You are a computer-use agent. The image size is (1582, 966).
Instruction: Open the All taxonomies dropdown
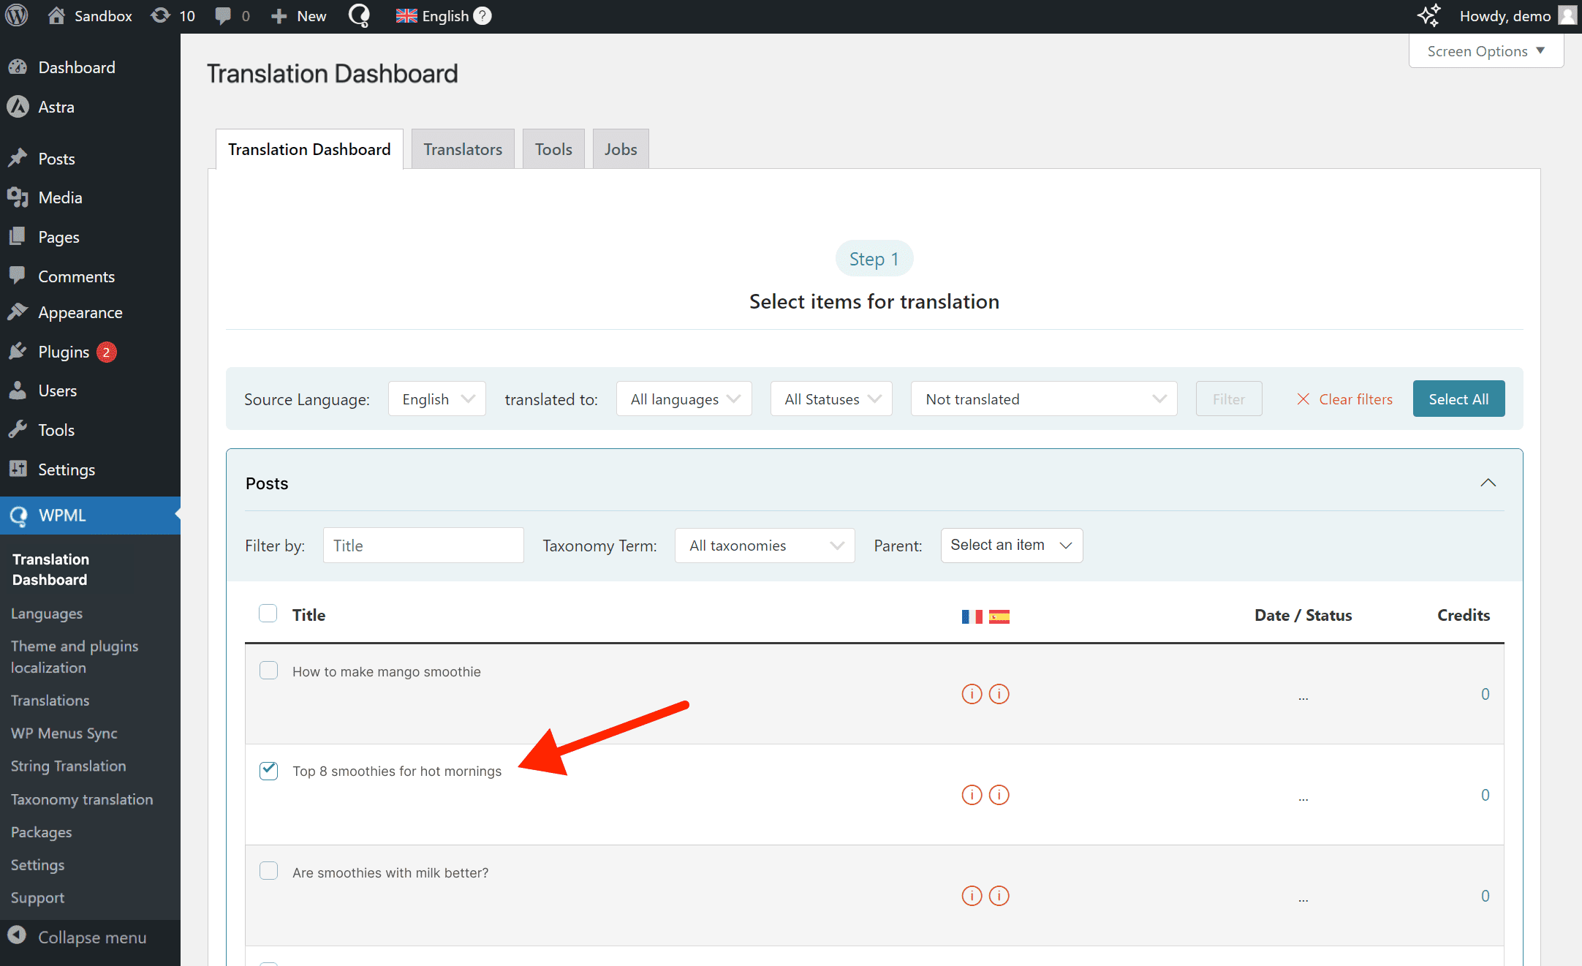click(x=765, y=546)
